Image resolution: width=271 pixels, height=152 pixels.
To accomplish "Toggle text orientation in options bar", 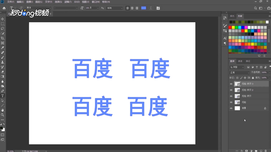I will 21,8.
